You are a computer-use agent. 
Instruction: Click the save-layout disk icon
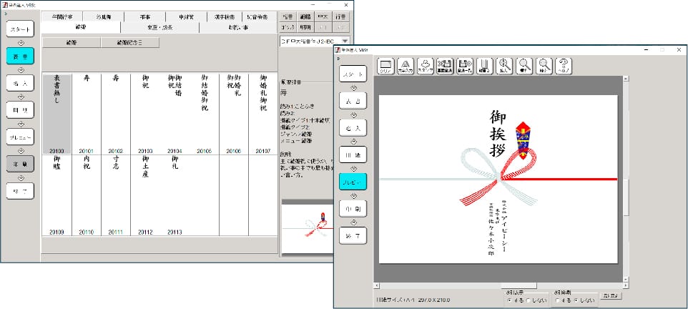pos(463,66)
